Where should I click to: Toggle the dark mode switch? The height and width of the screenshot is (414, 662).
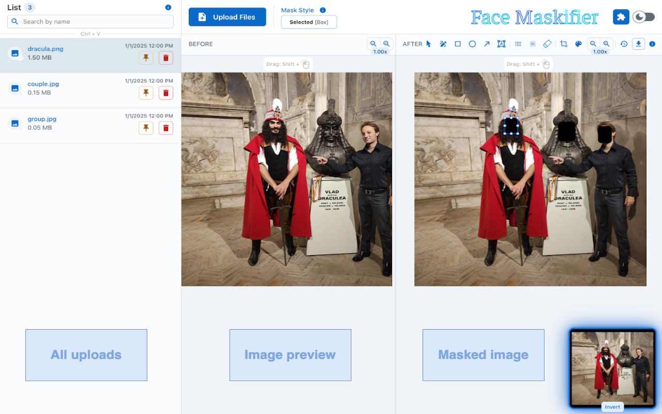(x=643, y=17)
